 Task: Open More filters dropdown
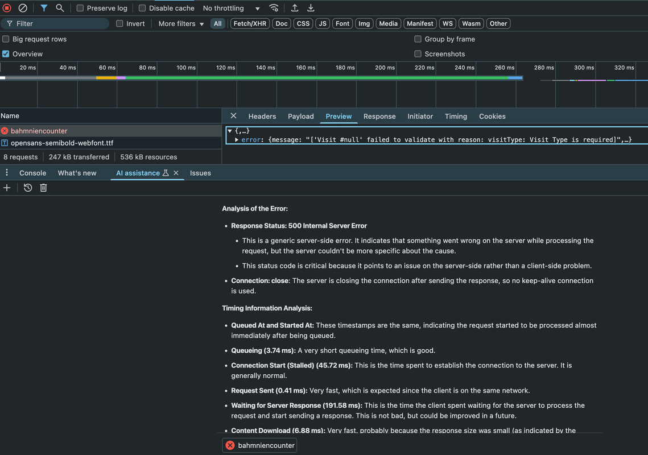coord(181,23)
